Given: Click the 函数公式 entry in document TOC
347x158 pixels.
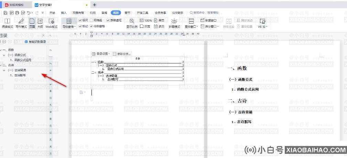Looking at the screenshot, I should 111,65.
